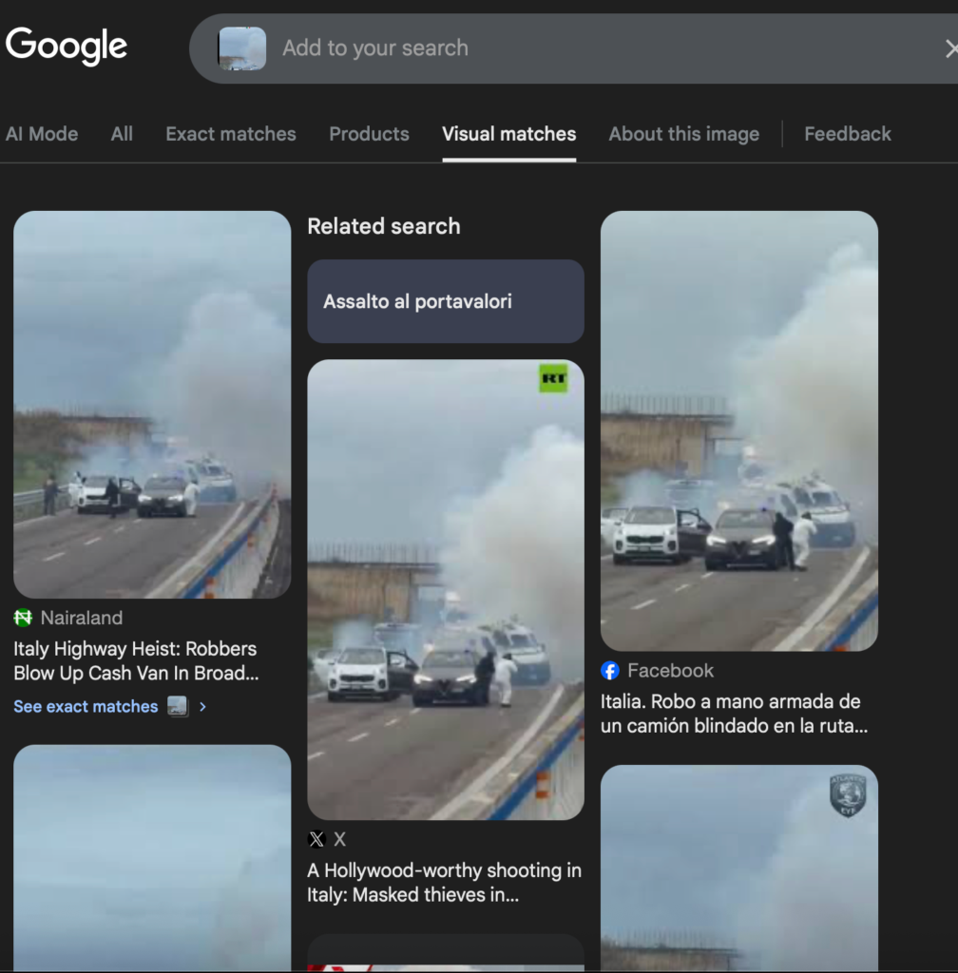
Task: Click the X platform source icon
Action: [x=316, y=839]
